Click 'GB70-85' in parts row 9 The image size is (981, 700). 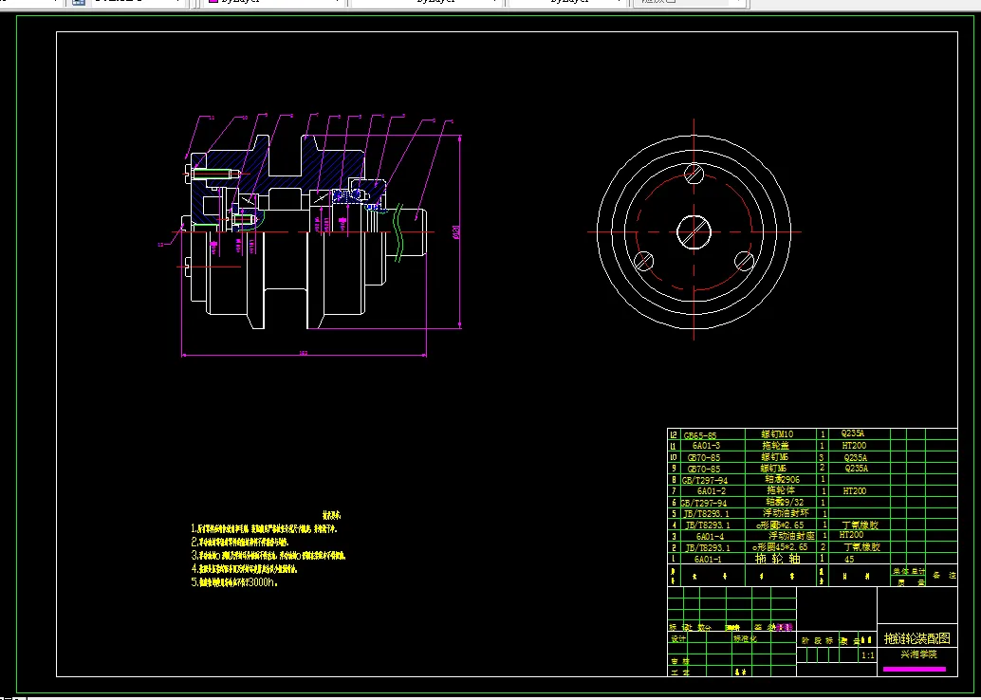(703, 470)
